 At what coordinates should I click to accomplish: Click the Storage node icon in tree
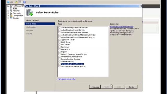[11, 18]
